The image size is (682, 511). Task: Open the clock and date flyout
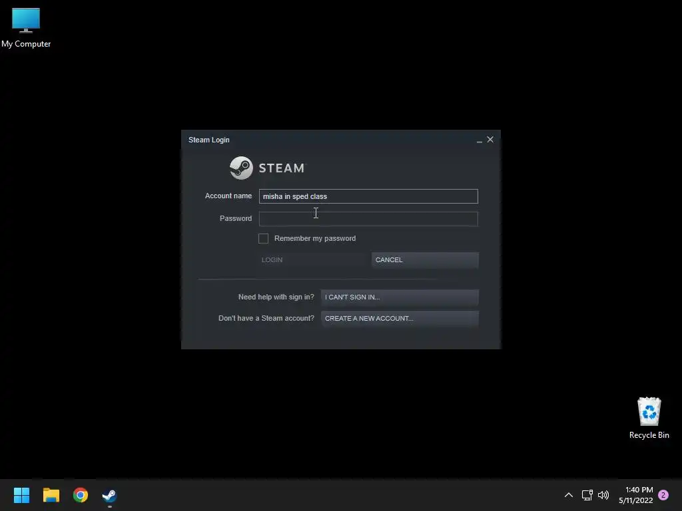click(x=635, y=495)
